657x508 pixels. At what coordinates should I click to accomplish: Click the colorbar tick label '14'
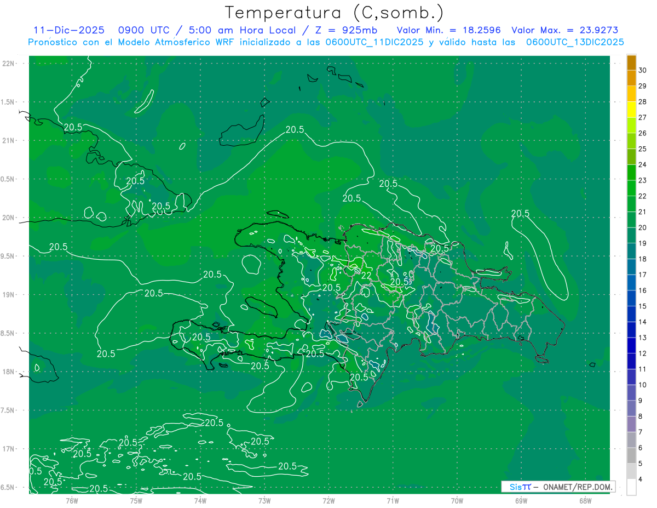coord(643,322)
